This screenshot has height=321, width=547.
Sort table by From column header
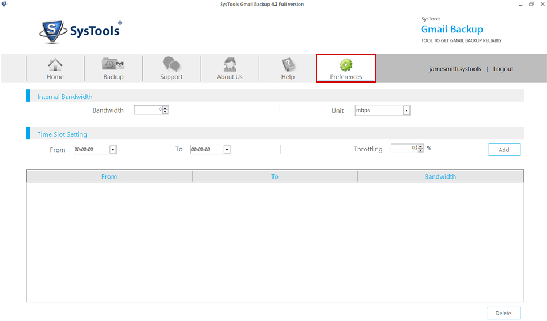point(109,176)
